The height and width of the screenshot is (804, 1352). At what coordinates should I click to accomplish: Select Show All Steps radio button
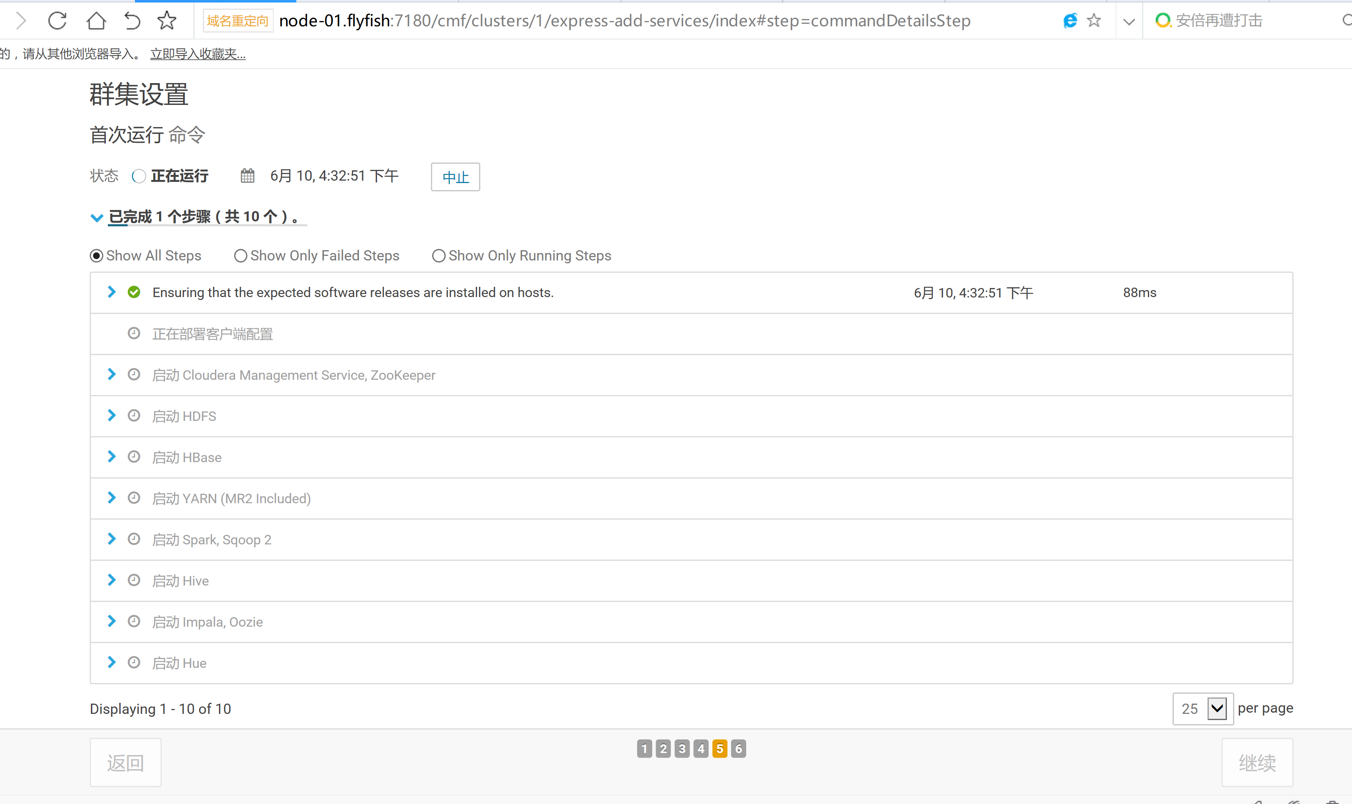tap(96, 256)
